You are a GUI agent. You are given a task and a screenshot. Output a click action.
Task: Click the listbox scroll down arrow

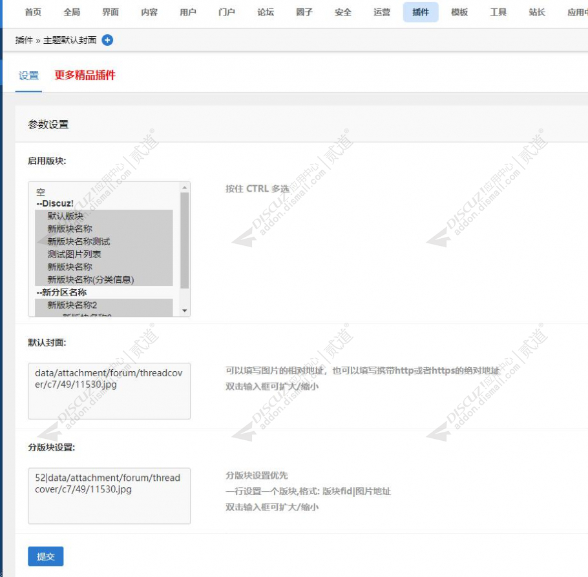(185, 310)
